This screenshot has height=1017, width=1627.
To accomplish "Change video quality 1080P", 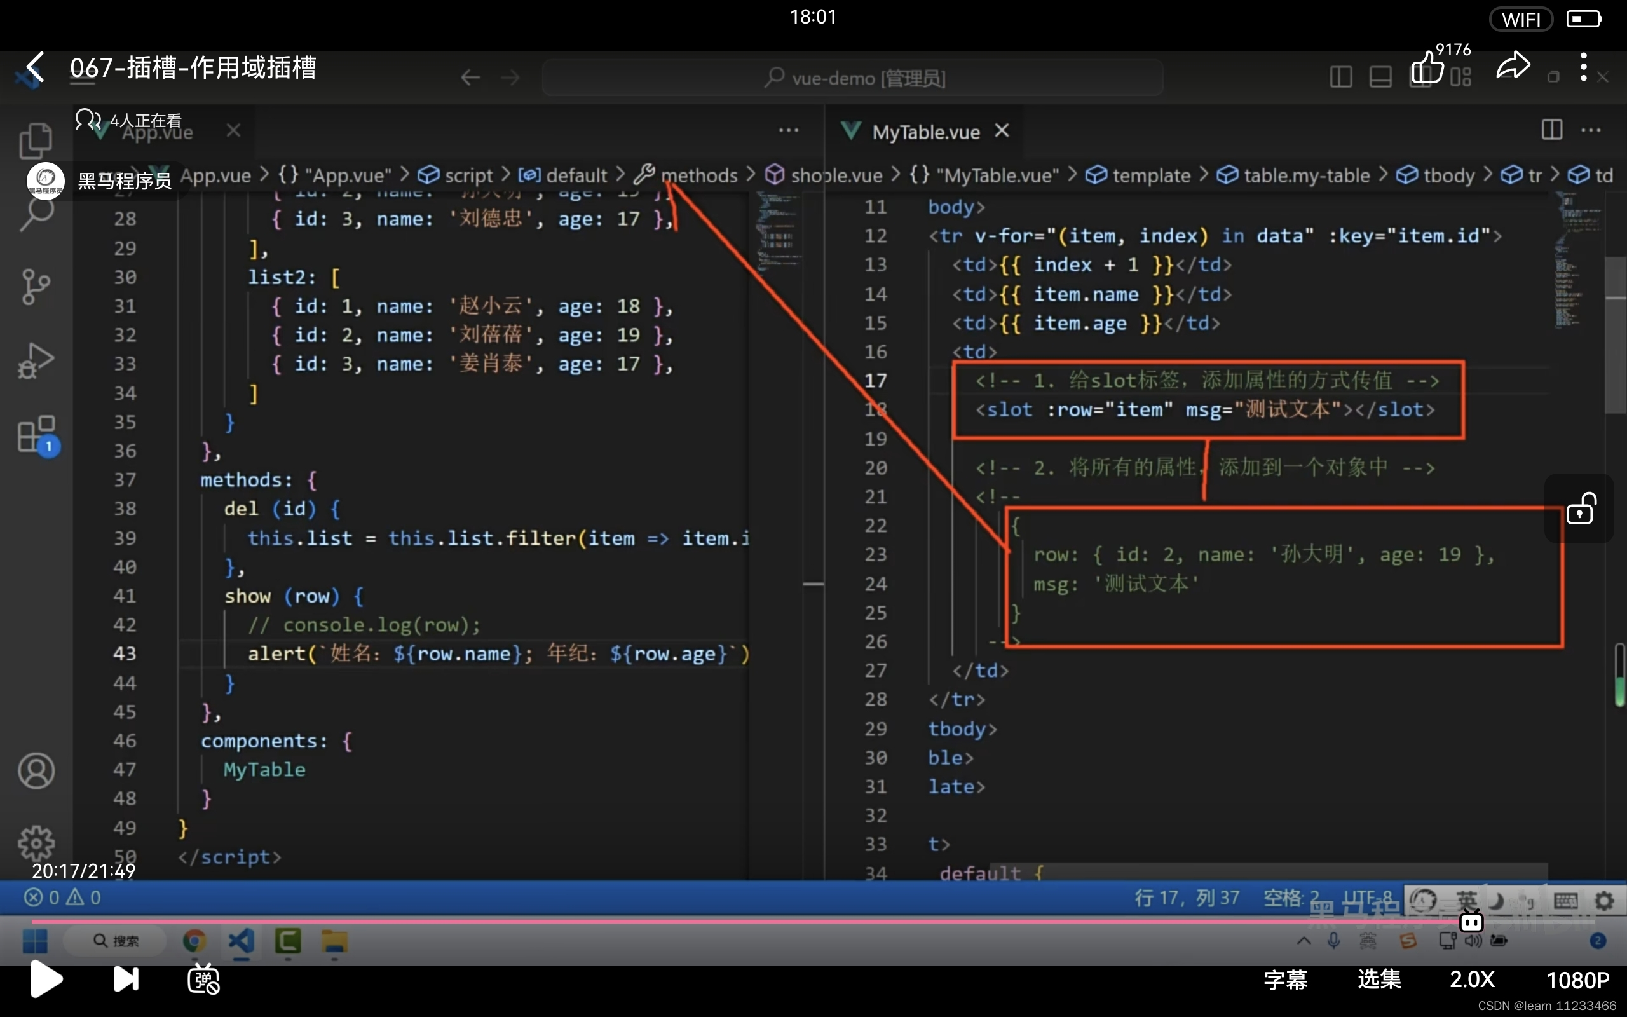I will coord(1577,981).
